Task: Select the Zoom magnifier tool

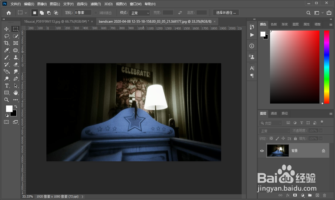Action: tap(7, 100)
